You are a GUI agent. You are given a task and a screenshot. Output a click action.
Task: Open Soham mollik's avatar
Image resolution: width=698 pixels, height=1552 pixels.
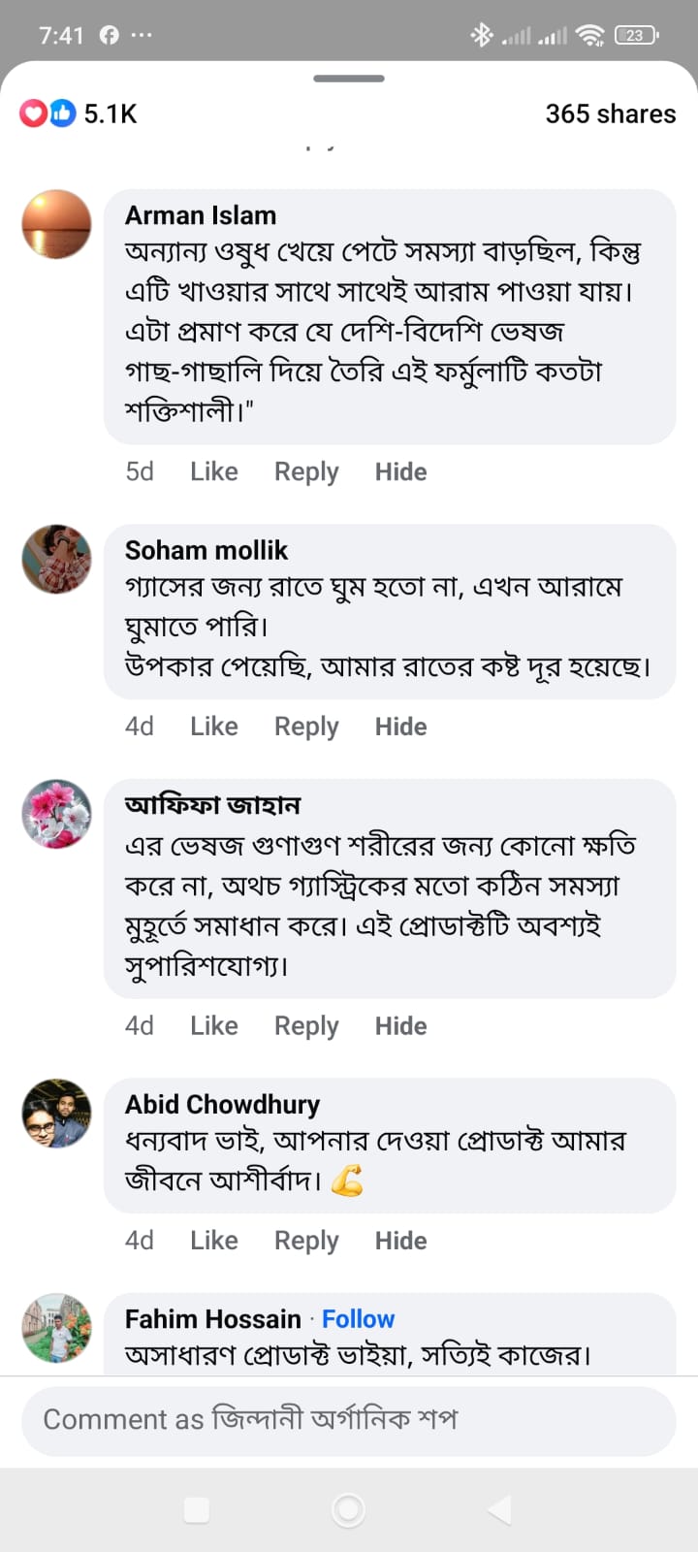point(56,559)
